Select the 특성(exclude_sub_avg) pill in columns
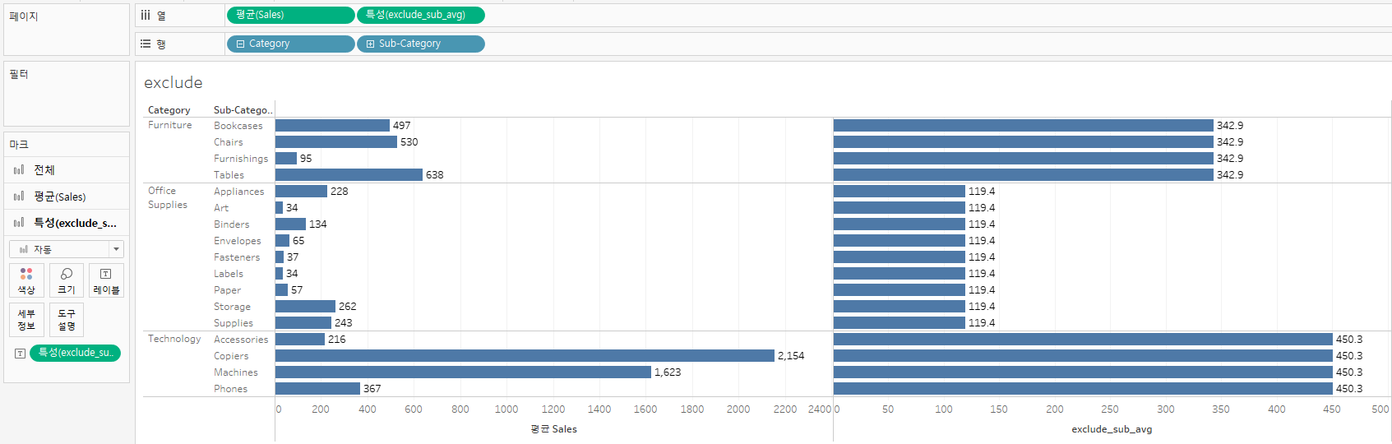Screen dimensions: 1392x444 point(421,15)
